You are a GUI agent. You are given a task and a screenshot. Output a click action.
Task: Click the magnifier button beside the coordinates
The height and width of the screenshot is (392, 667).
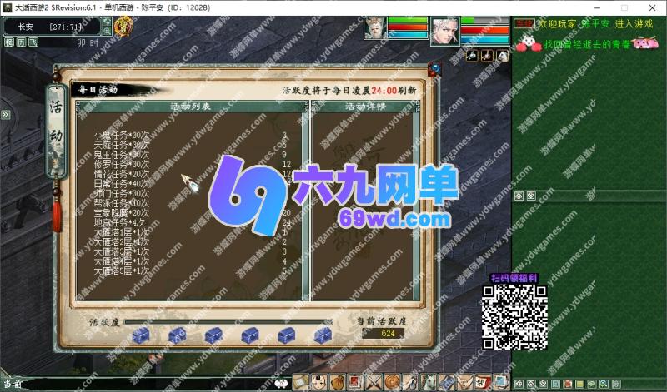pyautogui.click(x=108, y=31)
